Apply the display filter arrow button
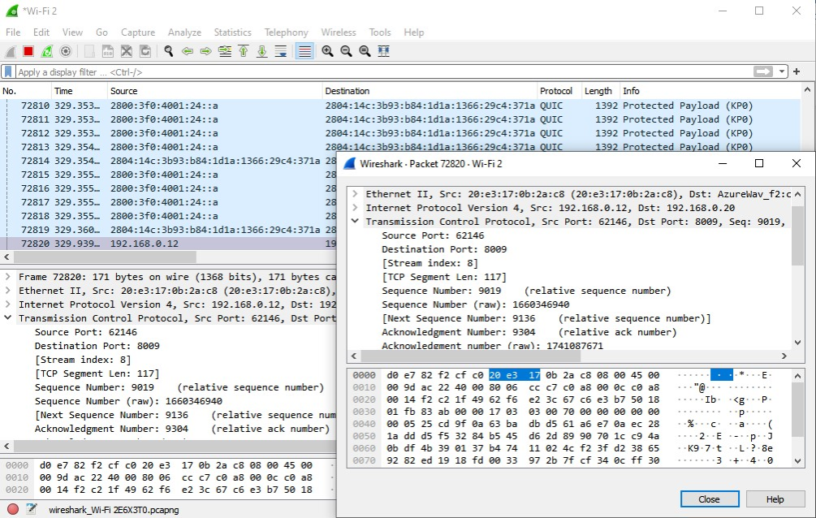 click(763, 71)
